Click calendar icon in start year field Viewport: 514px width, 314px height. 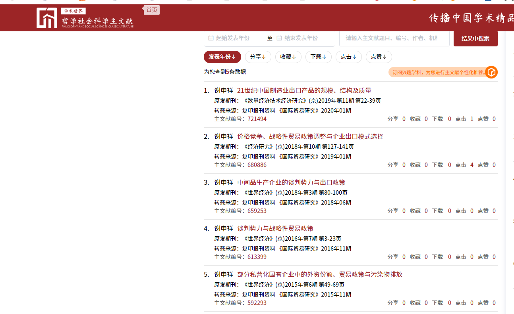211,38
